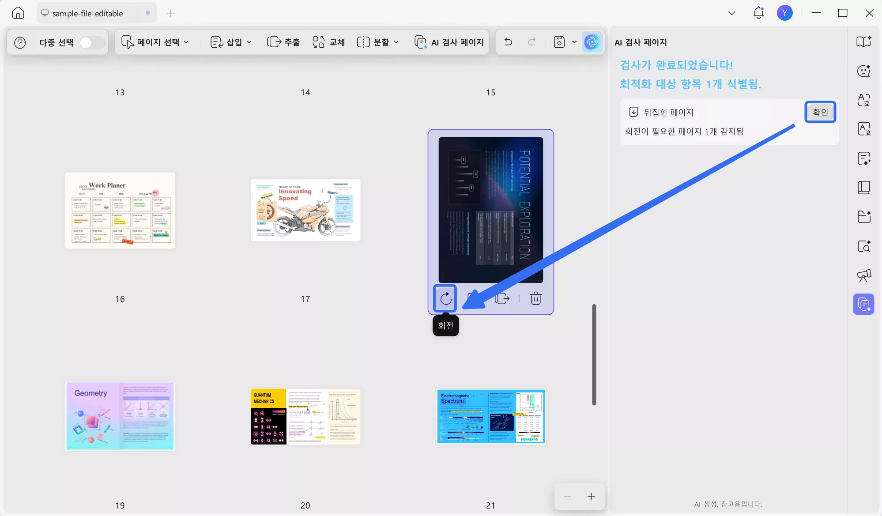
Task: Click the extract icon below the selected page
Action: pyautogui.click(x=502, y=298)
